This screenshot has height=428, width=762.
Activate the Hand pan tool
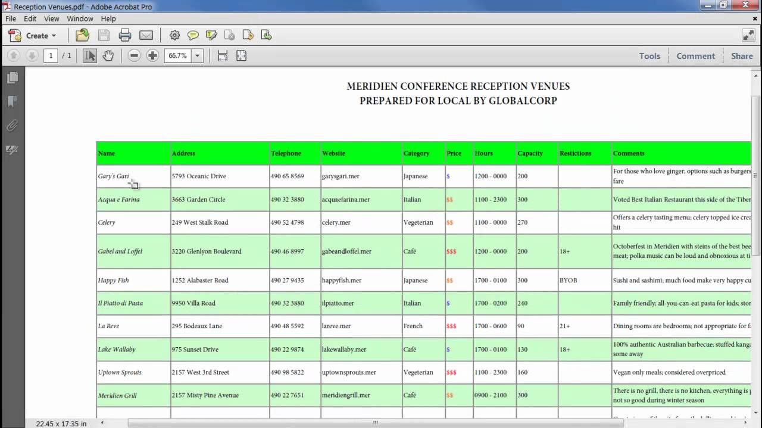coord(108,56)
